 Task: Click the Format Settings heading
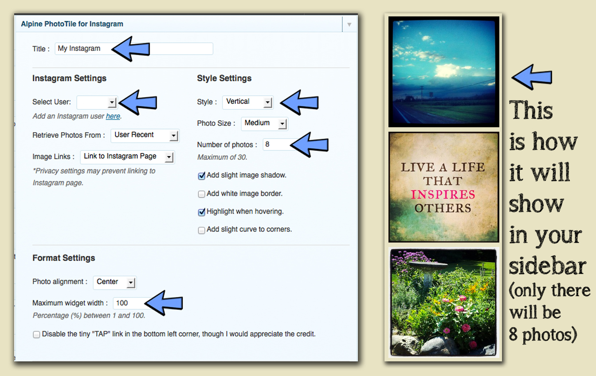[64, 258]
